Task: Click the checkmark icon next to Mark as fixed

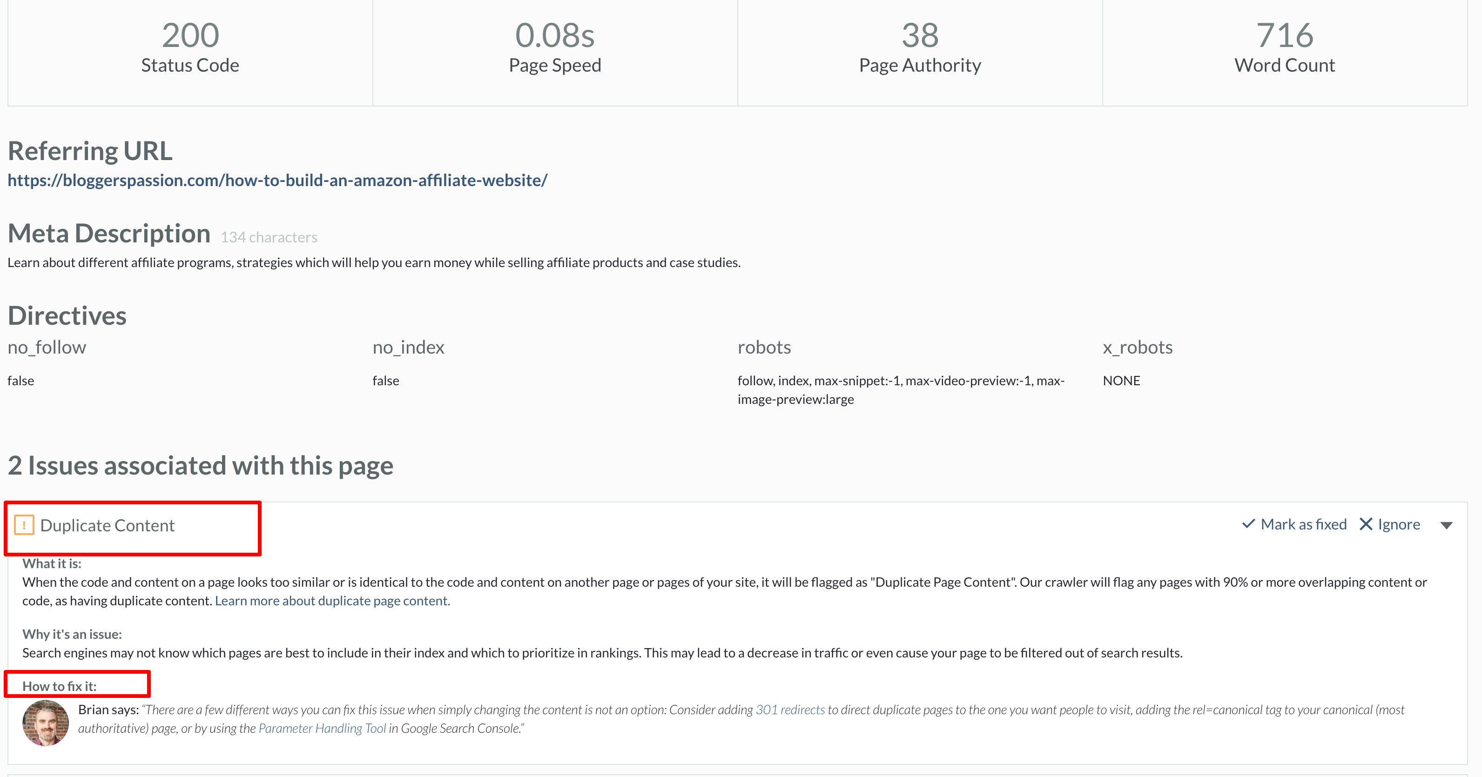Action: [1248, 524]
